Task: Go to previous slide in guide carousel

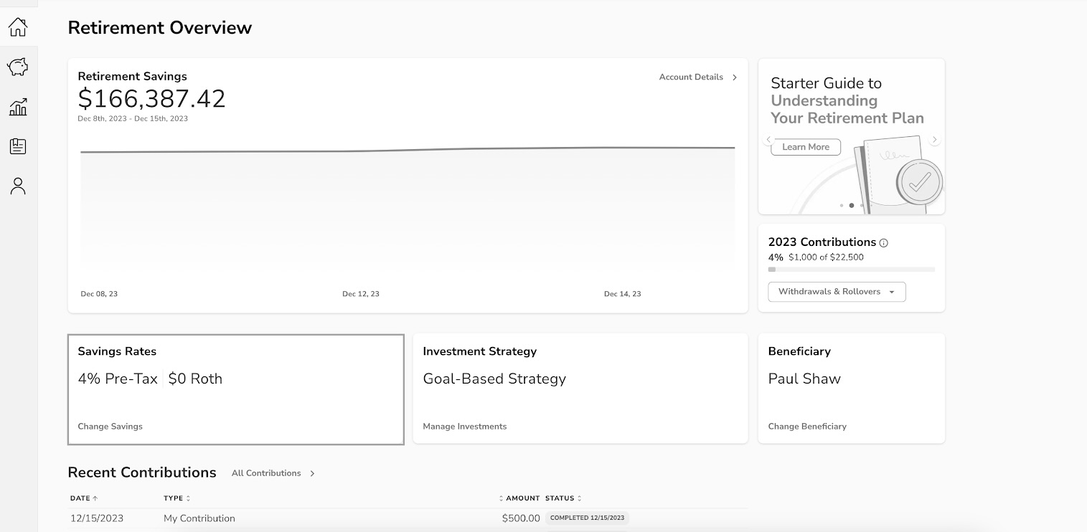Action: click(x=768, y=140)
